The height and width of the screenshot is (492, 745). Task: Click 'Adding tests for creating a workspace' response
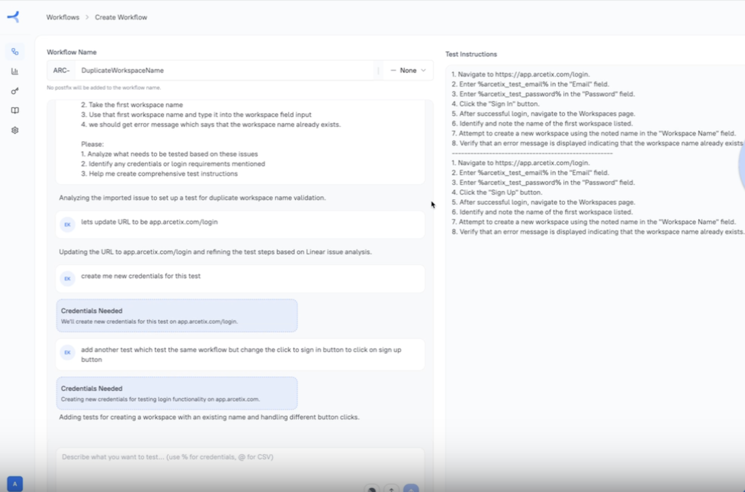[x=209, y=417]
